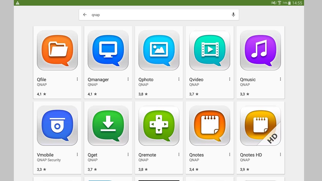Viewport: 322px width, 181px height.
Task: Open the overflow menu for Qget
Action: pyautogui.click(x=128, y=154)
